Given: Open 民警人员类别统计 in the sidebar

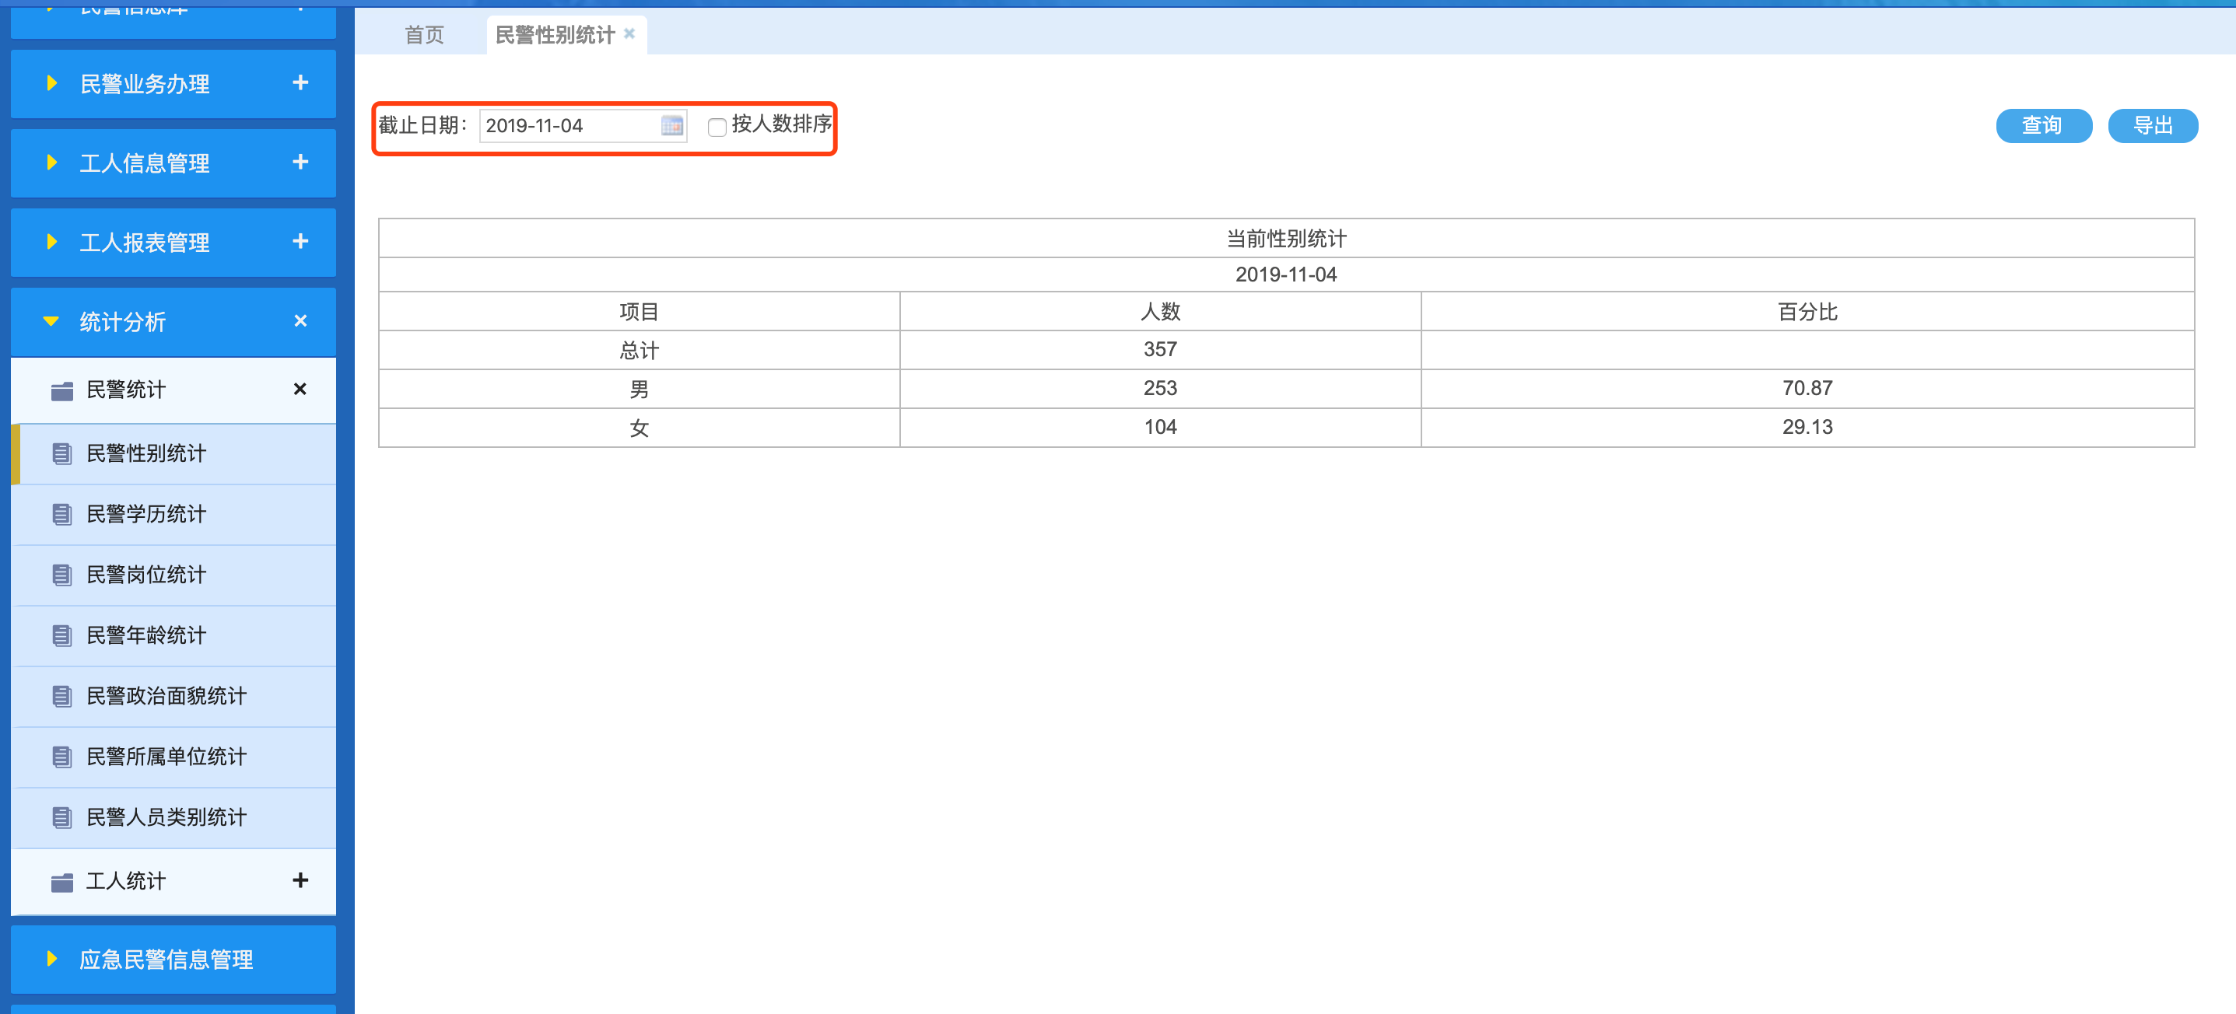Looking at the screenshot, I should [x=173, y=818].
